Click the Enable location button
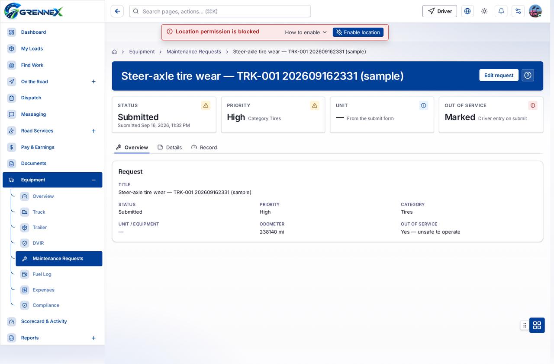Image resolution: width=554 pixels, height=364 pixels. click(x=358, y=32)
